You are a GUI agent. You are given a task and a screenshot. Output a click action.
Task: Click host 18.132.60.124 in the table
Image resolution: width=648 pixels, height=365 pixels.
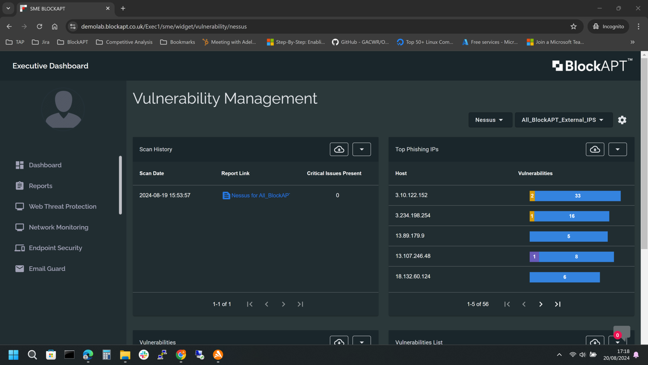click(413, 276)
